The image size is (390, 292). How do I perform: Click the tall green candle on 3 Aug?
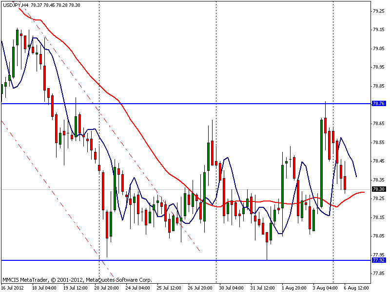coord(321,163)
